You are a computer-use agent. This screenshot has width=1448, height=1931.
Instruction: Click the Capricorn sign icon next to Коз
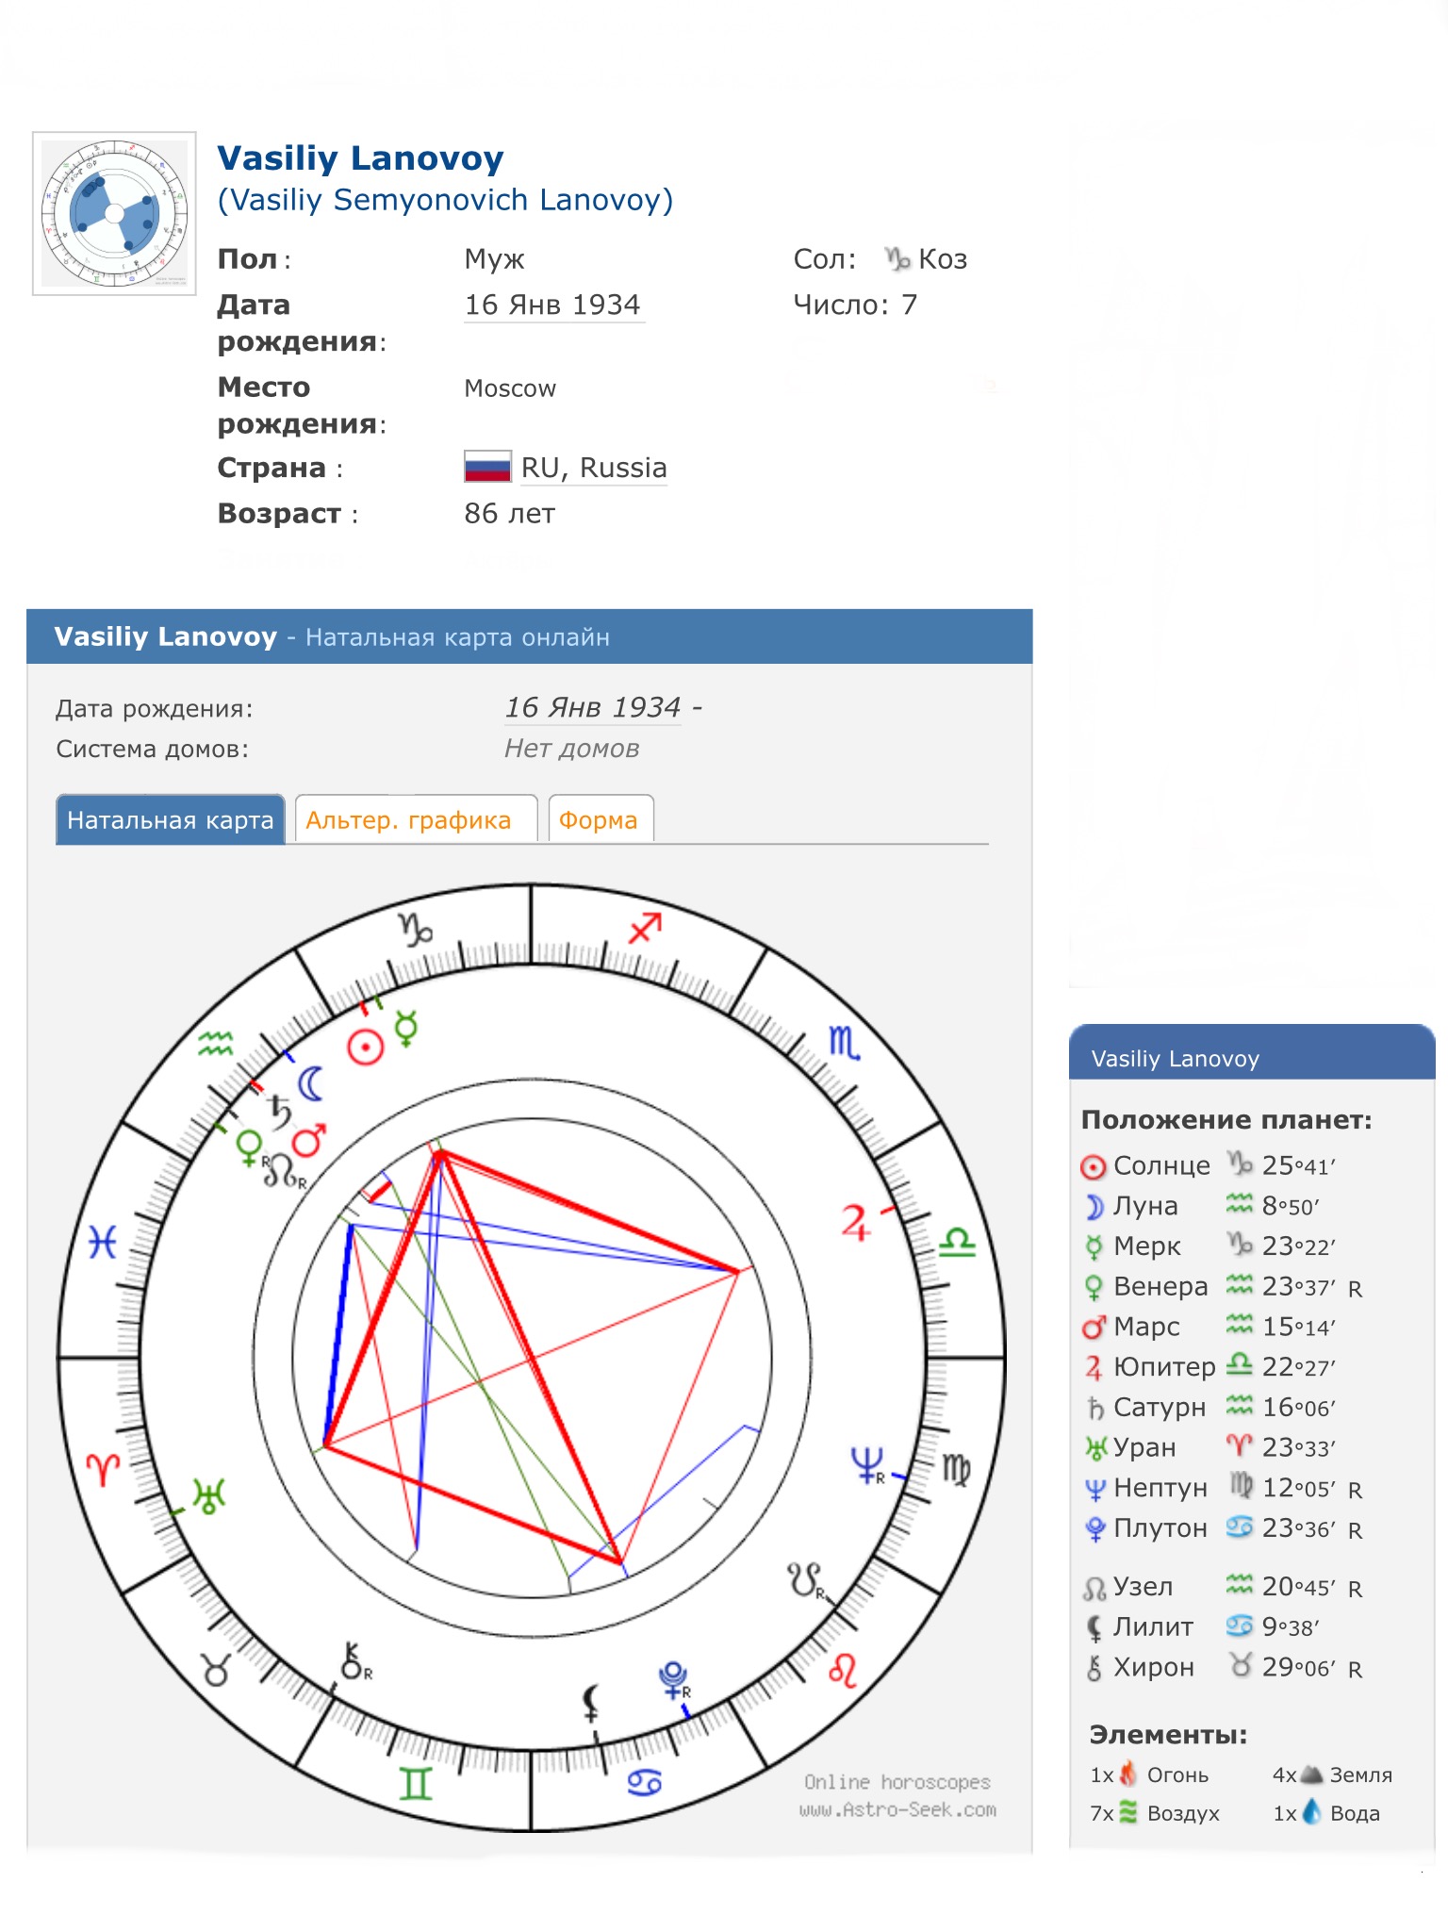point(897,258)
